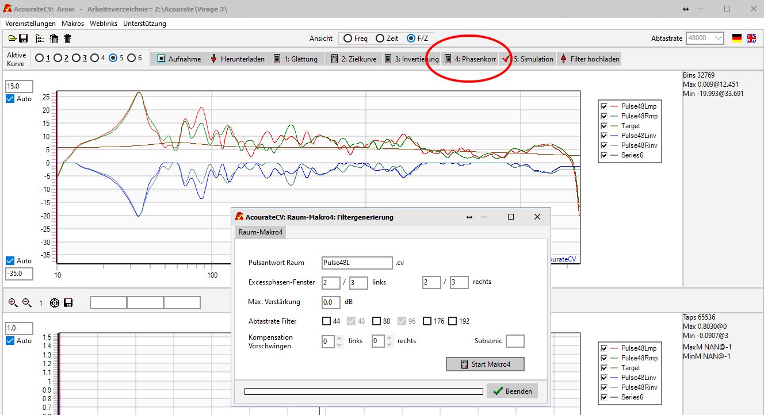Open the Weblinks menu
Viewport: 764px width, 415px height.
click(x=104, y=24)
